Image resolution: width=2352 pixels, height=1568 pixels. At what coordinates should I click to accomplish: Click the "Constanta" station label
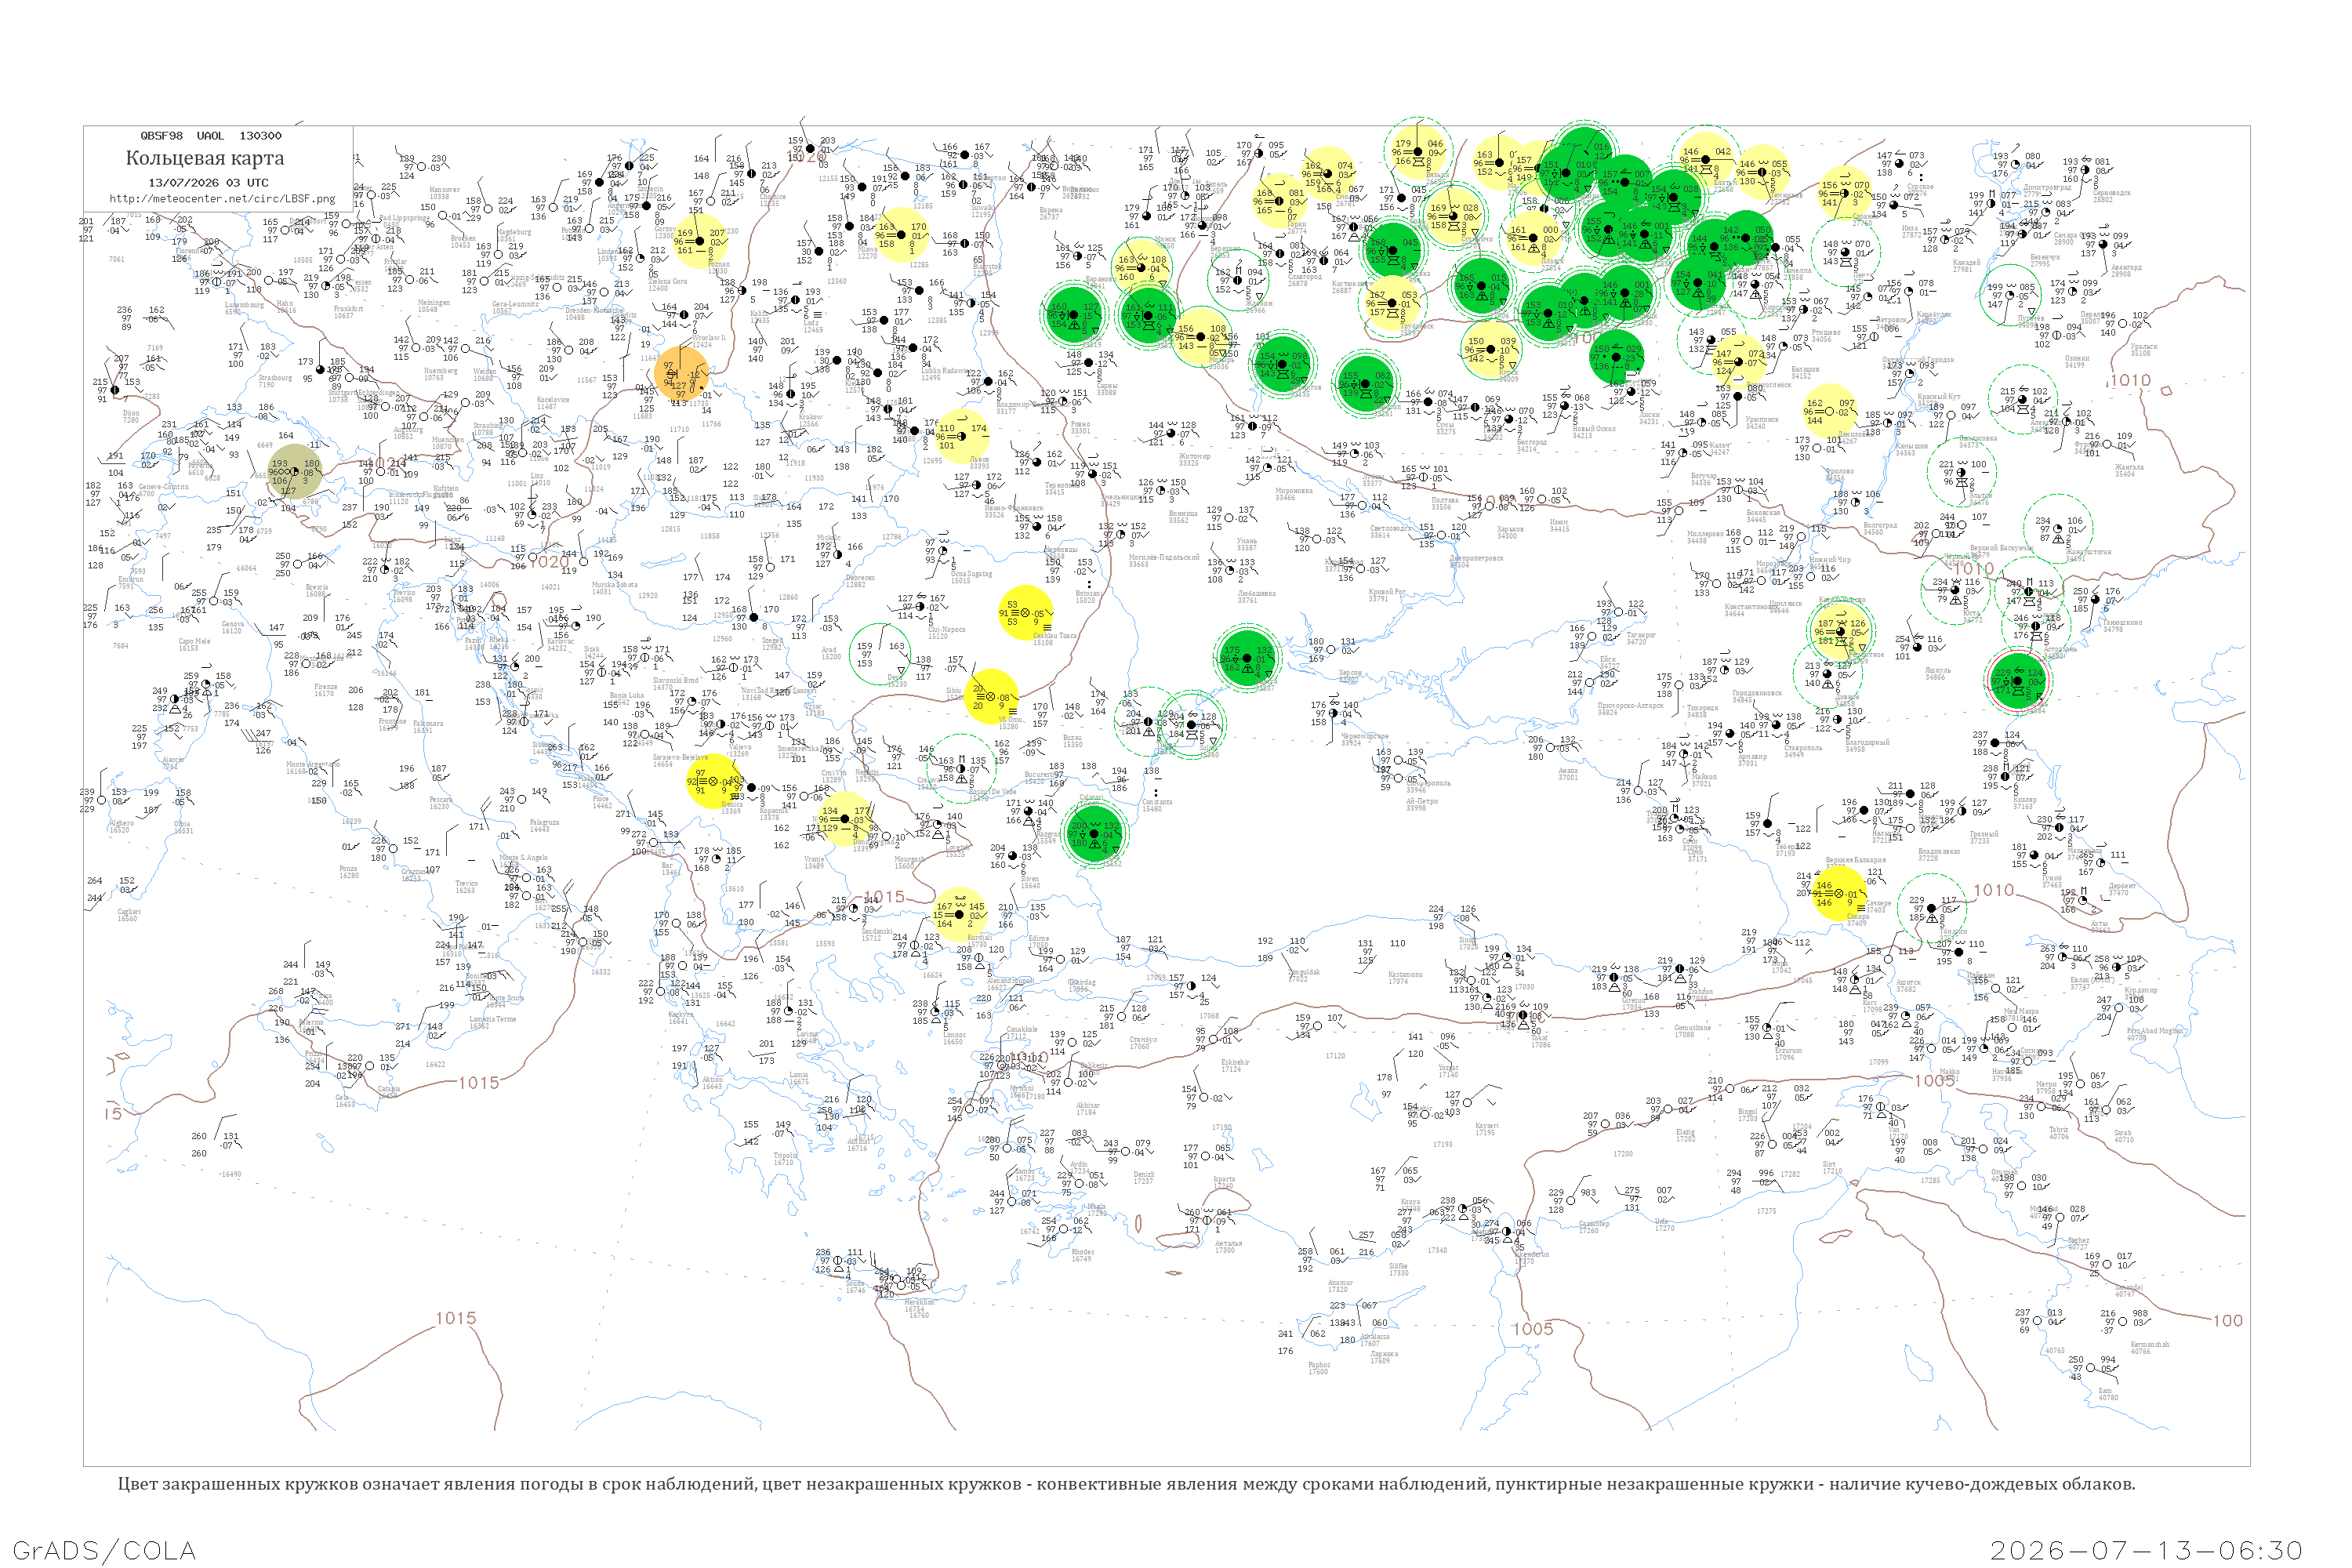point(1157,802)
